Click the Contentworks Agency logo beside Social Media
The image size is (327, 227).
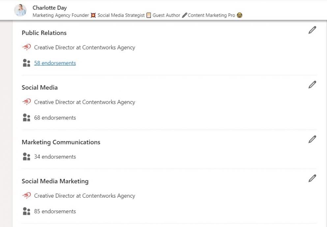27,102
